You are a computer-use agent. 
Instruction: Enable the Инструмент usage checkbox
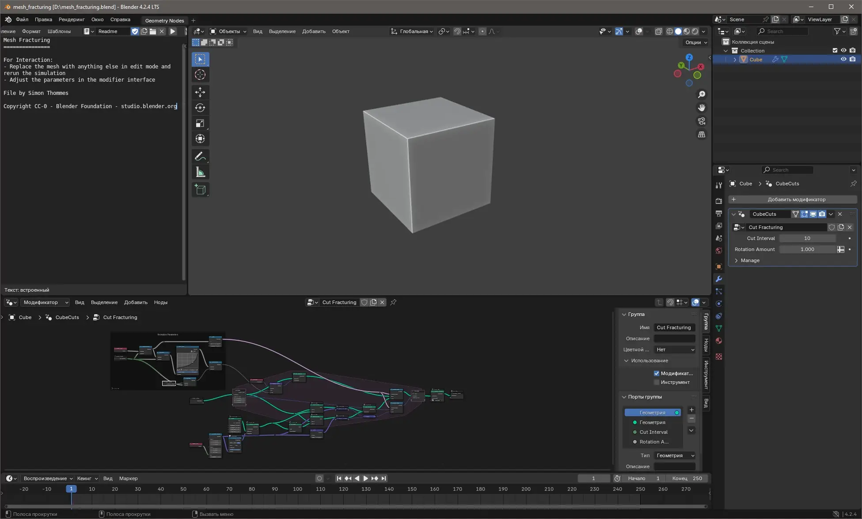coord(657,382)
